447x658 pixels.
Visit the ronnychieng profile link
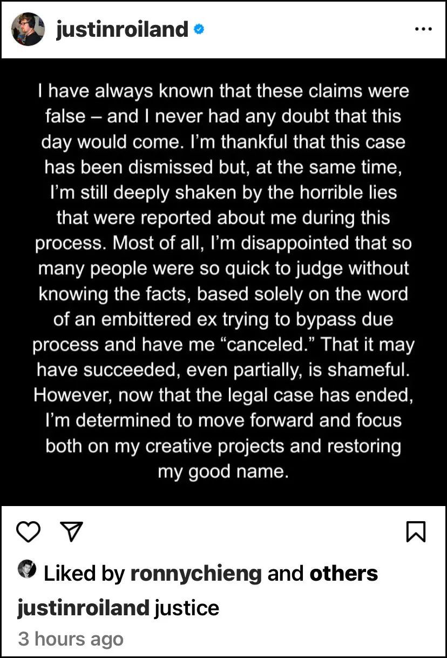click(196, 573)
